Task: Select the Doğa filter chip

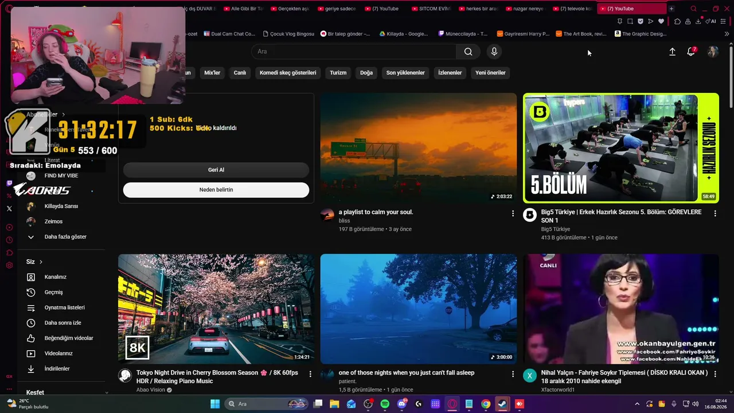Action: click(x=366, y=73)
